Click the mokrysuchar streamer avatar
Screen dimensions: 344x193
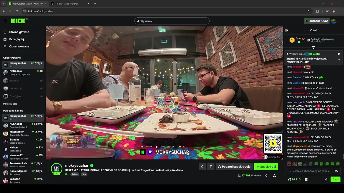pyautogui.click(x=57, y=169)
